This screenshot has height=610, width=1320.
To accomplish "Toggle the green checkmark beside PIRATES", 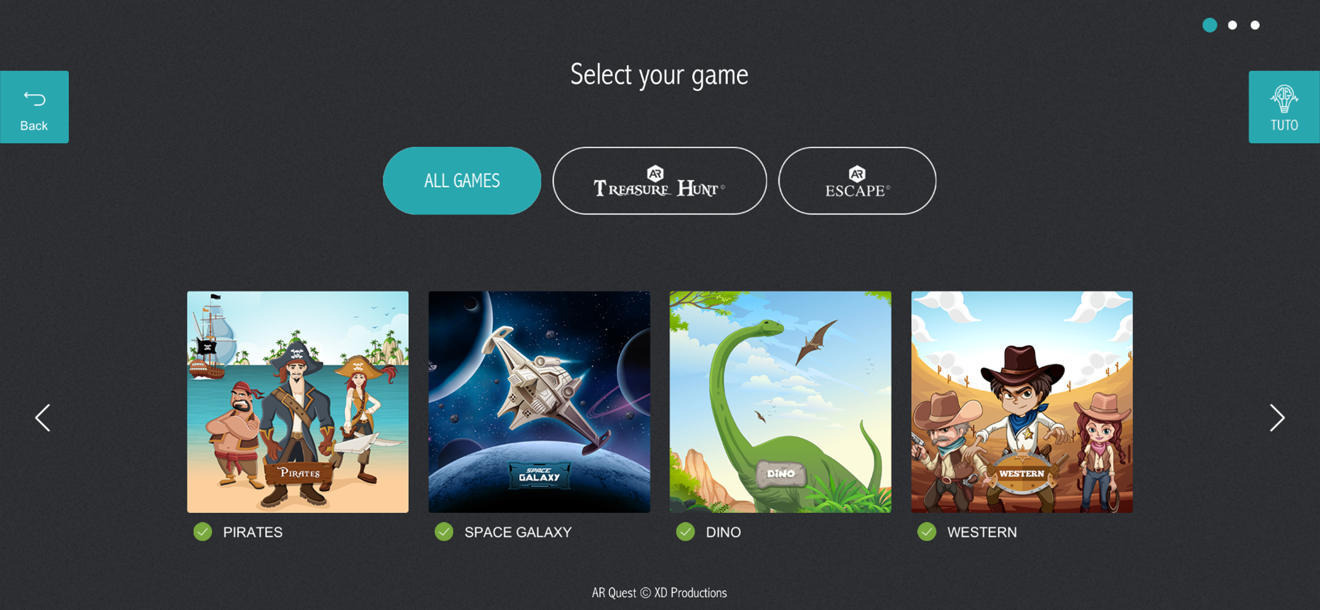I will tap(202, 531).
